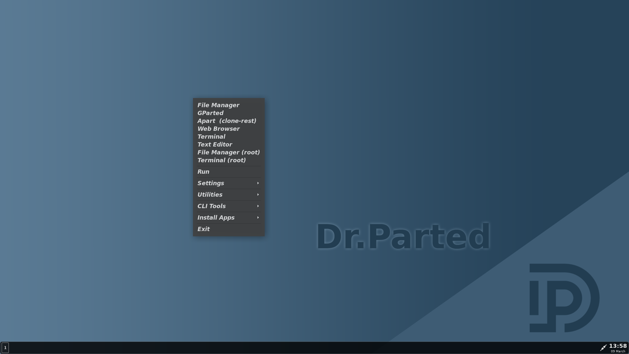The height and width of the screenshot is (354, 629).
Task: Open File Manager (root)
Action: (x=229, y=152)
